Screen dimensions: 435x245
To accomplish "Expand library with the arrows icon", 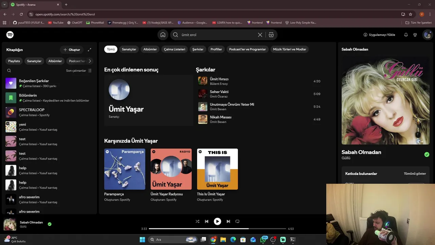I will [89, 50].
